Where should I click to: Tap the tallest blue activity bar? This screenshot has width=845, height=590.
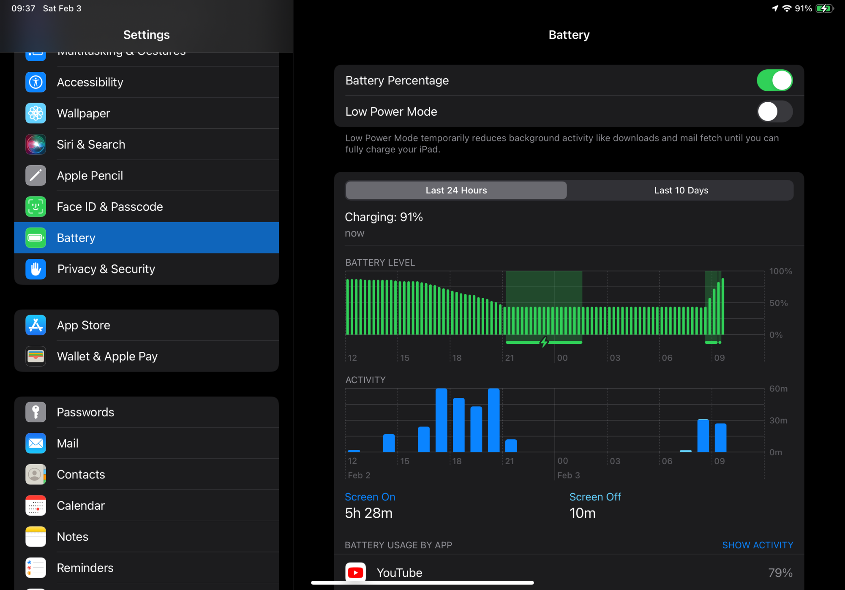(x=441, y=420)
